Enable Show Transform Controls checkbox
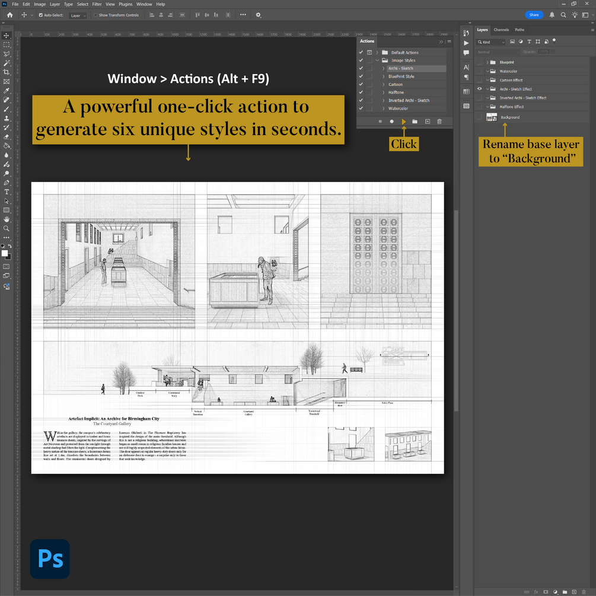Image resolution: width=596 pixels, height=596 pixels. [95, 15]
